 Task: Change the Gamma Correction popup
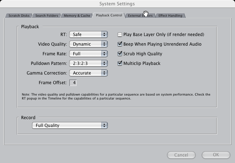pyautogui.click(x=88, y=73)
